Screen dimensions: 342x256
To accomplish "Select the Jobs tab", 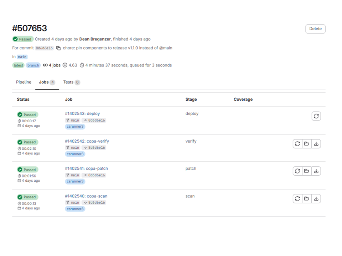I will point(47,82).
